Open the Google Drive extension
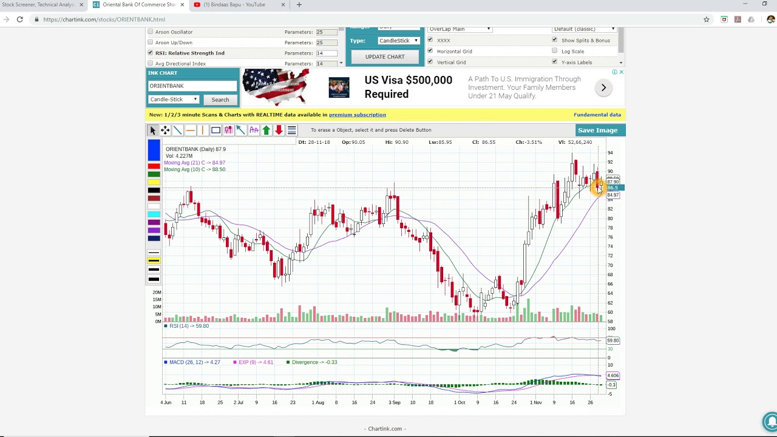 click(752, 19)
